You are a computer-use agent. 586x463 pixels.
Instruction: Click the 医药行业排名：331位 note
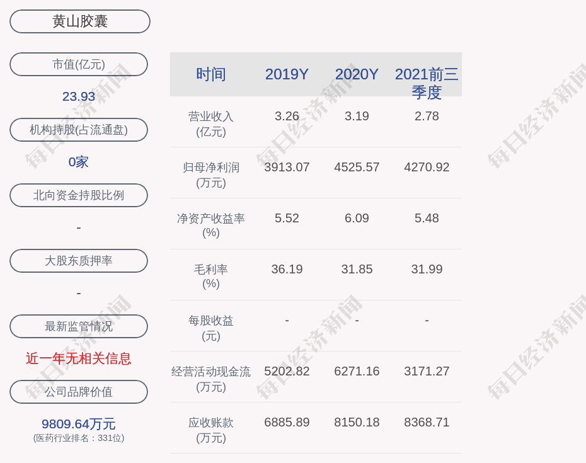point(79,438)
